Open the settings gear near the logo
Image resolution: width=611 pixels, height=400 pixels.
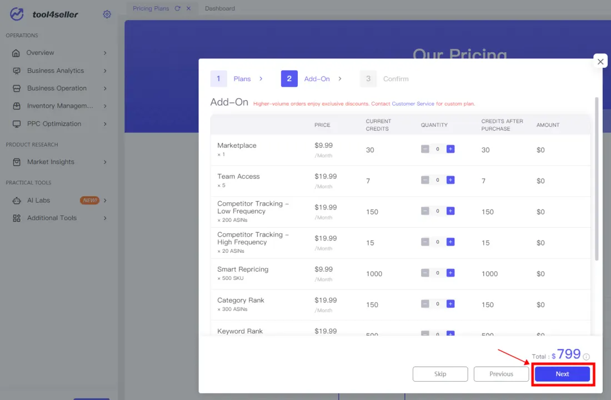click(x=107, y=14)
